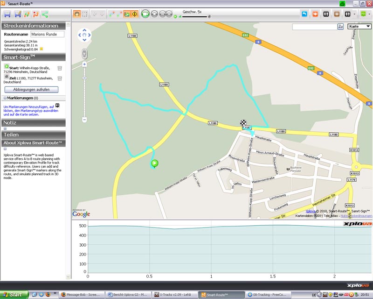Click the save-as icon with the pencil
The width and height of the screenshot is (373, 299).
(18, 14)
